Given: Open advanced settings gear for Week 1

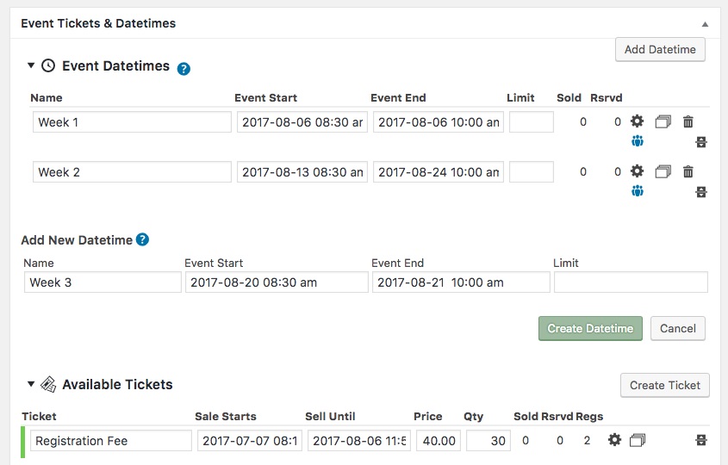Looking at the screenshot, I should point(638,122).
